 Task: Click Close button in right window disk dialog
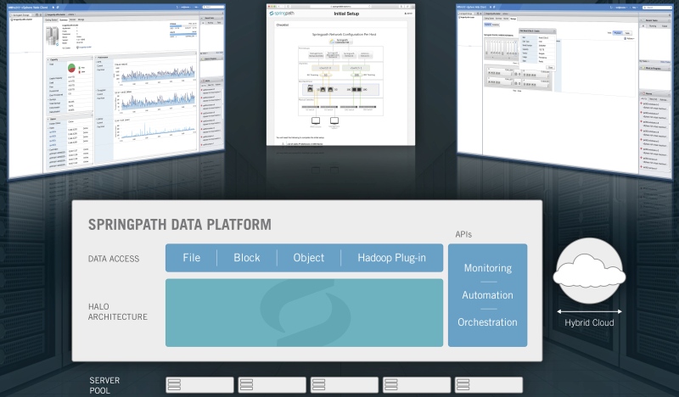550,67
